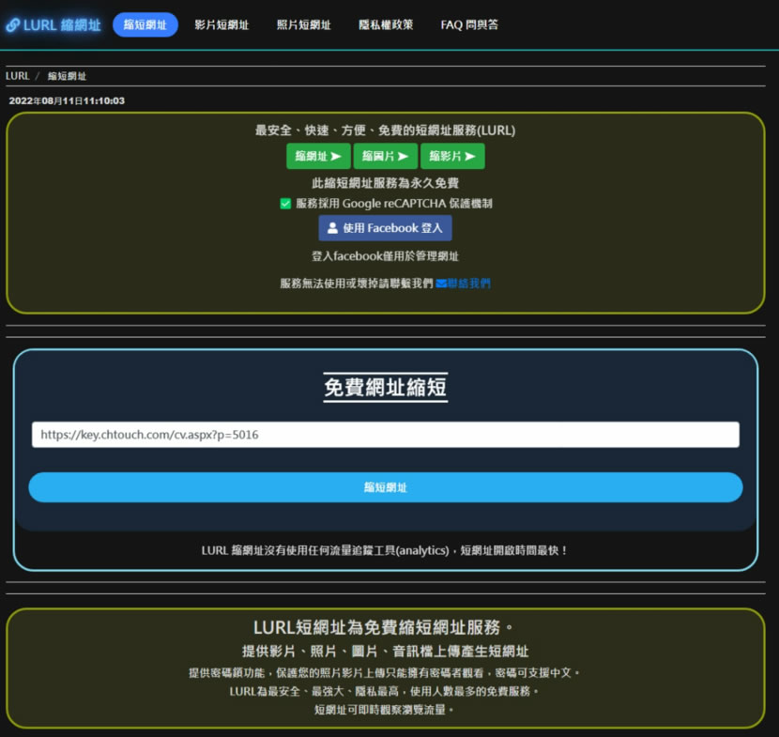Click the LURL breadcrumb link
The image size is (779, 737).
point(18,76)
